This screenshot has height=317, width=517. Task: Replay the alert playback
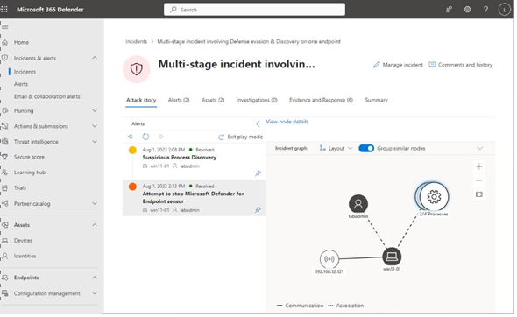(x=145, y=137)
